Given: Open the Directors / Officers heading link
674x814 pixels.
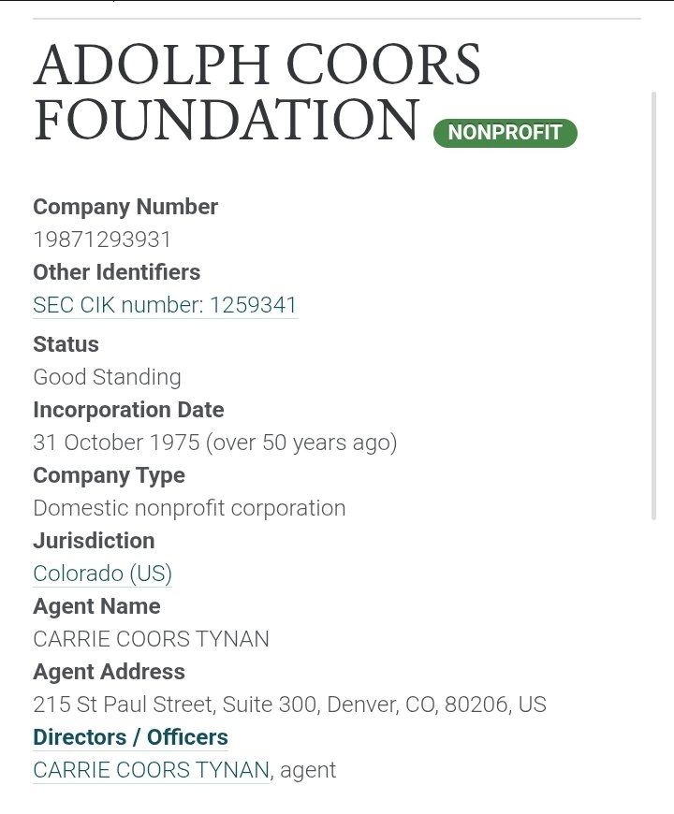Looking at the screenshot, I should point(130,737).
